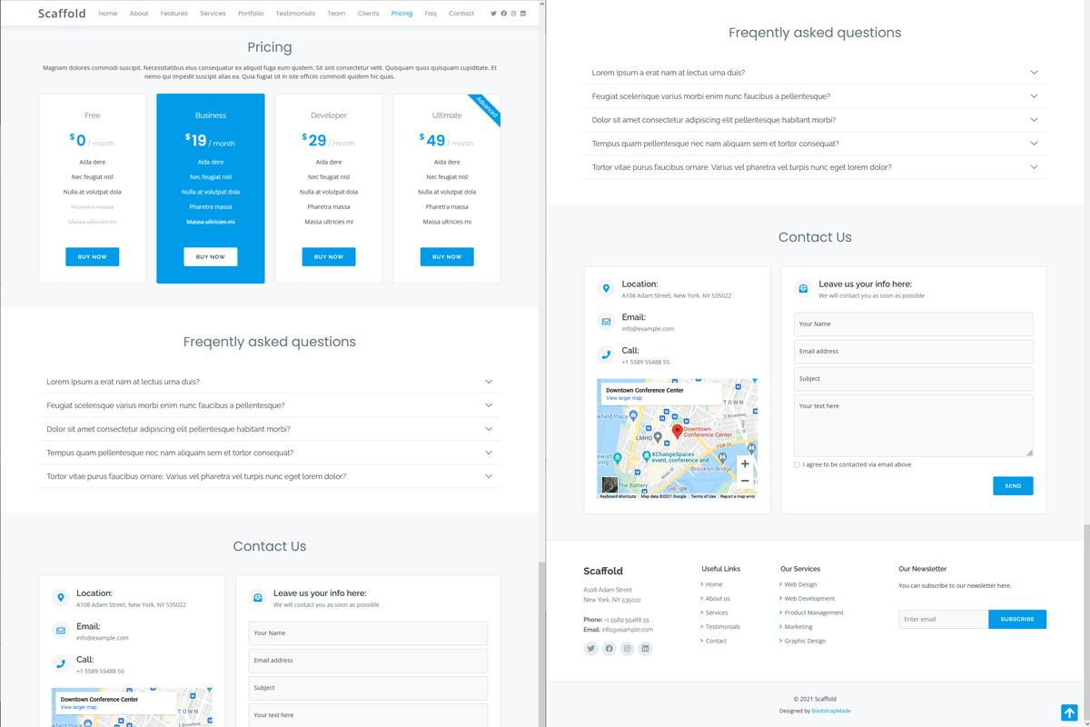This screenshot has width=1090, height=727.
Task: Open the Twitter icon in the header
Action: 494,14
